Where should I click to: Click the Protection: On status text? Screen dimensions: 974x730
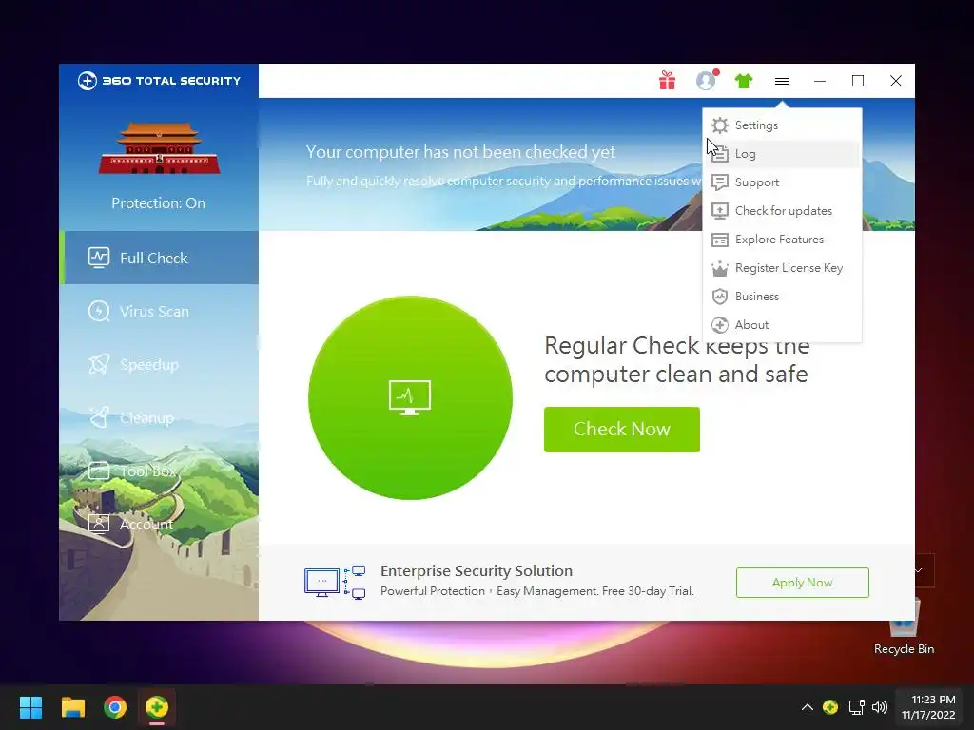pyautogui.click(x=159, y=203)
